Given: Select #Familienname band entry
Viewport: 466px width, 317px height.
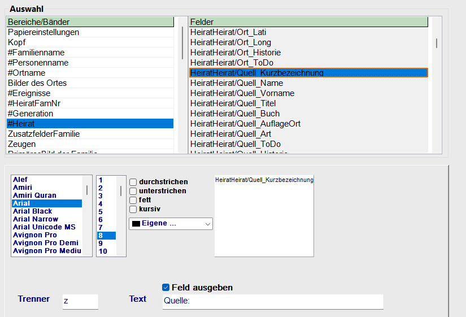Looking at the screenshot, I should coord(36,53).
